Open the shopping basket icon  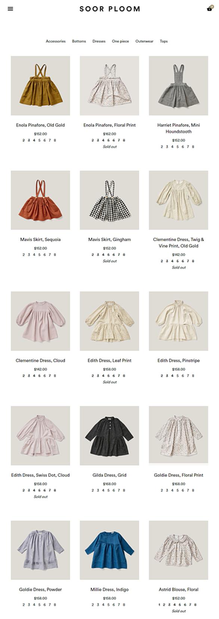[210, 8]
